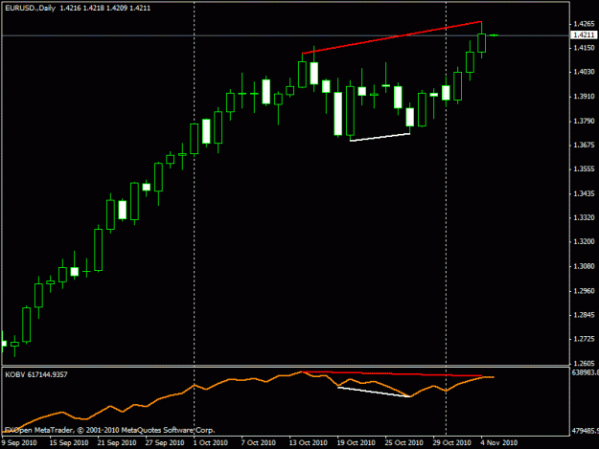Click the KOBV scale value 479485.9
This screenshot has height=449, width=599.
point(585,431)
